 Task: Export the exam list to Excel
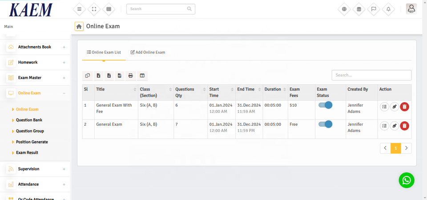coord(98,76)
